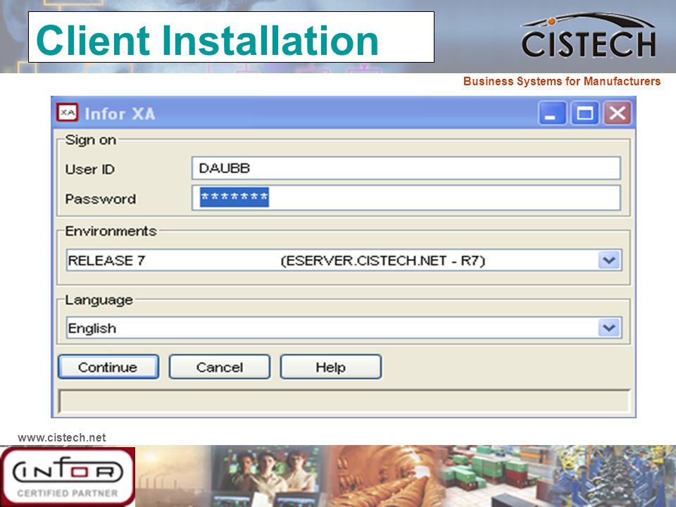Click the Infor XA title bar icon
Image resolution: width=676 pixels, height=507 pixels.
coord(68,113)
